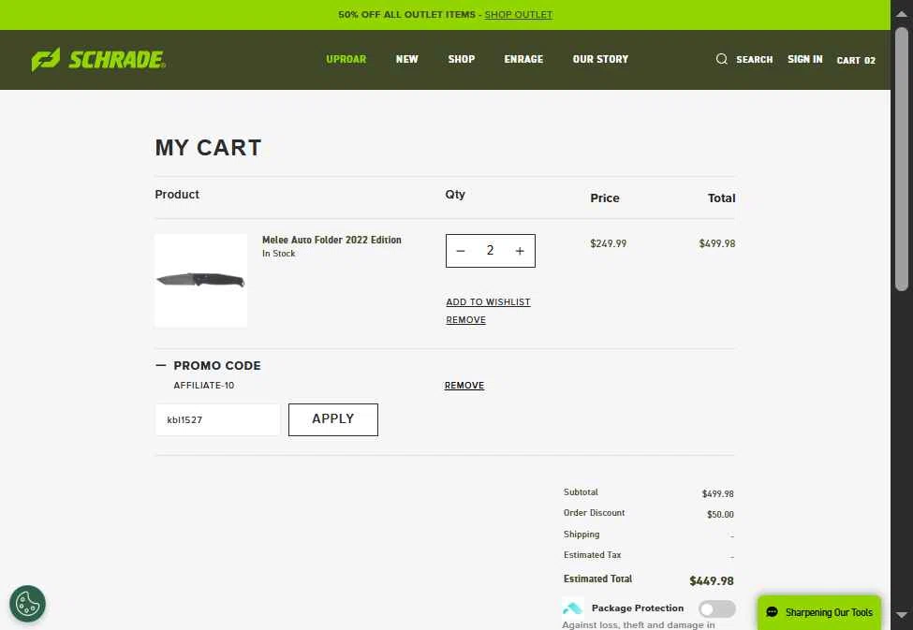The width and height of the screenshot is (913, 630).
Task: Open Sharpening Our Tools chat widget
Action: click(x=818, y=612)
